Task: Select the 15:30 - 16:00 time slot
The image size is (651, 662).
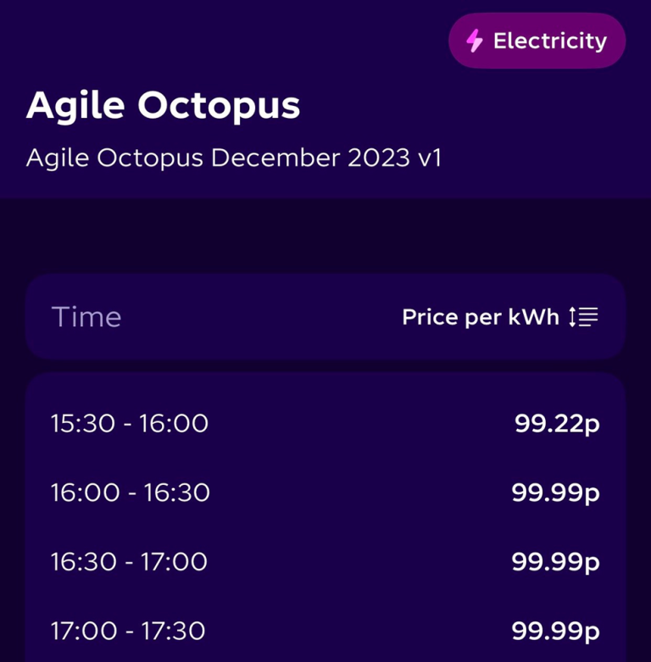Action: point(130,423)
